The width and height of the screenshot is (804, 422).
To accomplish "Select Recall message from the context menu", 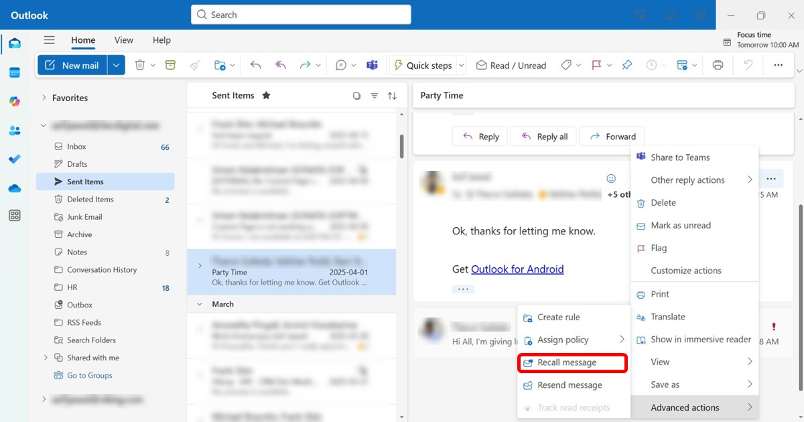I will tap(573, 362).
